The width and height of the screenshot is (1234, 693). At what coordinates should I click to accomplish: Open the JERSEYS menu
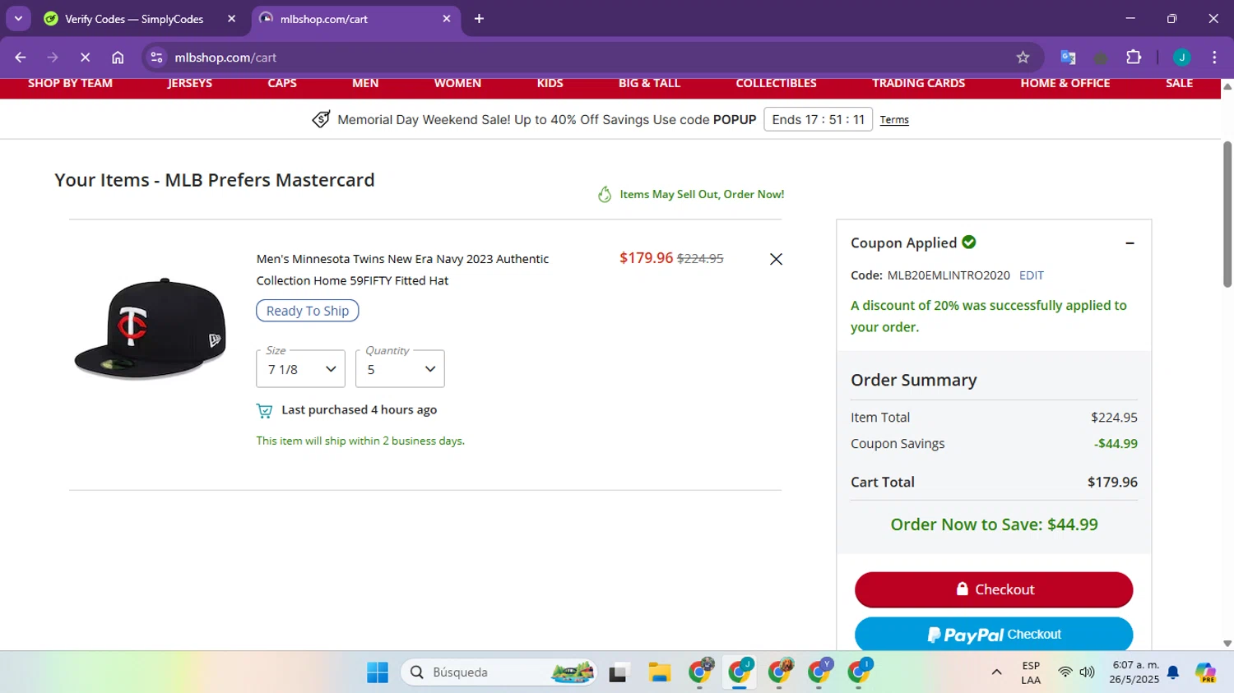(190, 83)
